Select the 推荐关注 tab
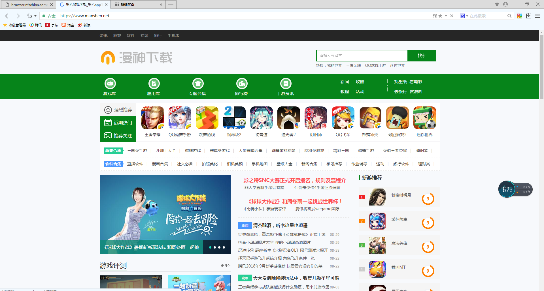The height and width of the screenshot is (291, 544). [118, 135]
